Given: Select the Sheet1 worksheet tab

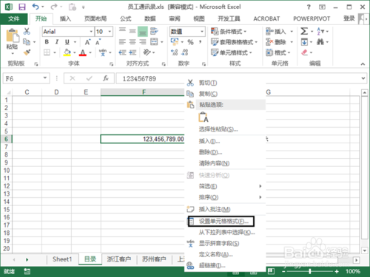Looking at the screenshot, I should coord(62,259).
